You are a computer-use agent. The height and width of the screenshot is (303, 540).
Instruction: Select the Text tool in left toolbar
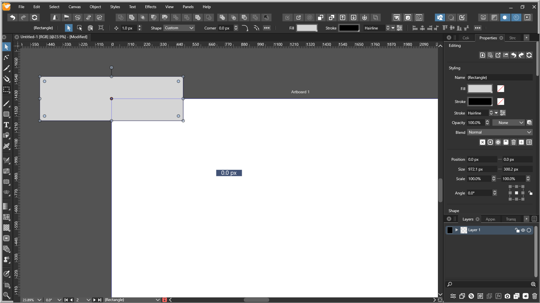click(x=6, y=125)
